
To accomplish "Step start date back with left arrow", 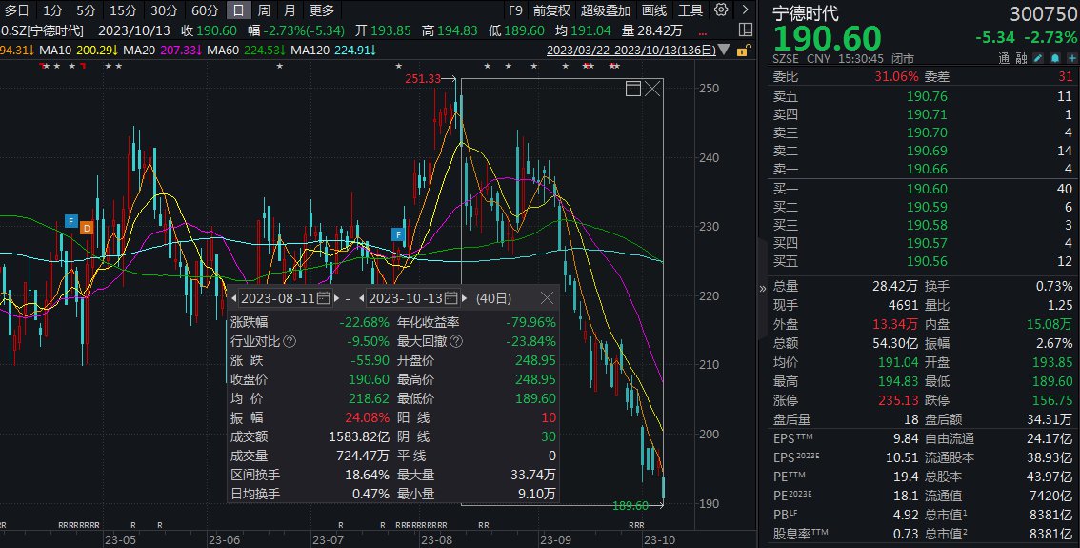I will 234,298.
